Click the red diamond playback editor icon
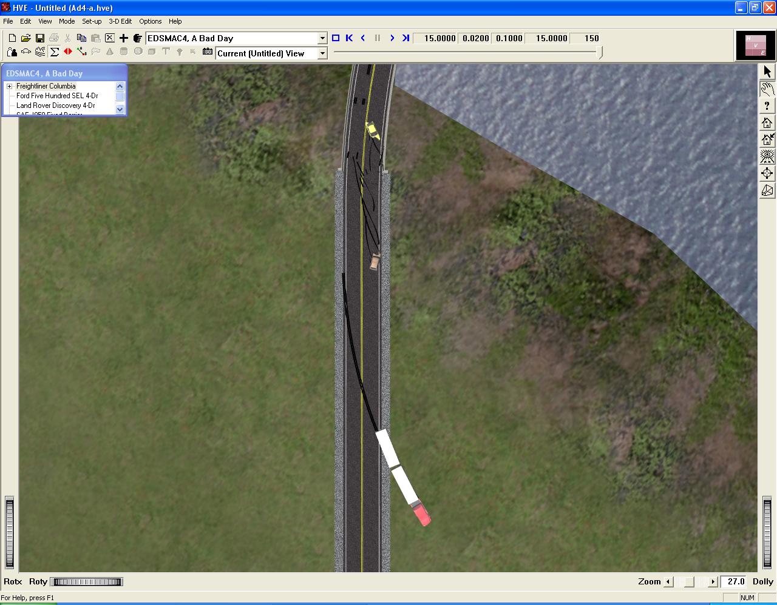The image size is (777, 605). coord(68,52)
